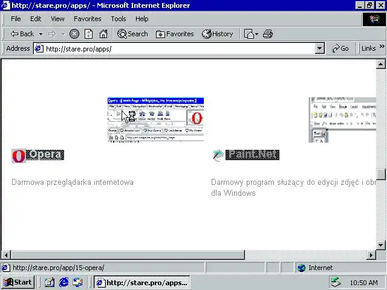Image resolution: width=387 pixels, height=290 pixels.
Task: Open the View menu
Action: coord(58,19)
